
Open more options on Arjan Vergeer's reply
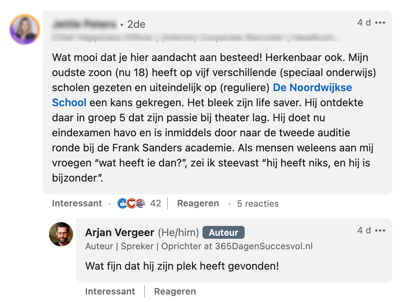click(x=380, y=230)
